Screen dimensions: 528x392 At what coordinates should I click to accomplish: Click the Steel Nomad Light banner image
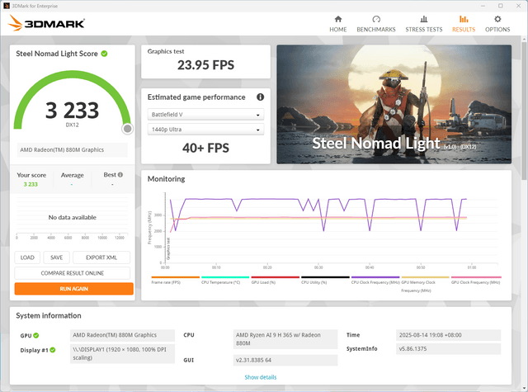coord(394,105)
